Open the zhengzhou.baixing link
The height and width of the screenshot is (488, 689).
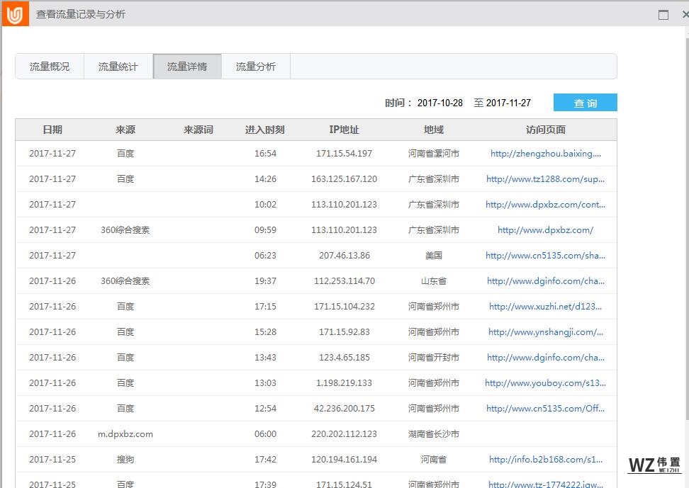(544, 153)
